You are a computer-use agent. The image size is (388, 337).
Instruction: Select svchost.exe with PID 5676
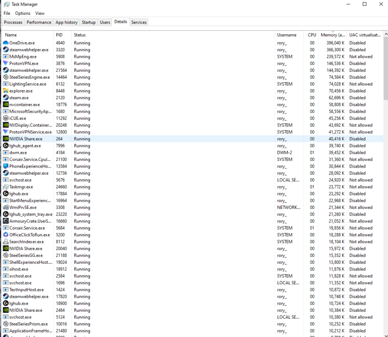(x=20, y=180)
